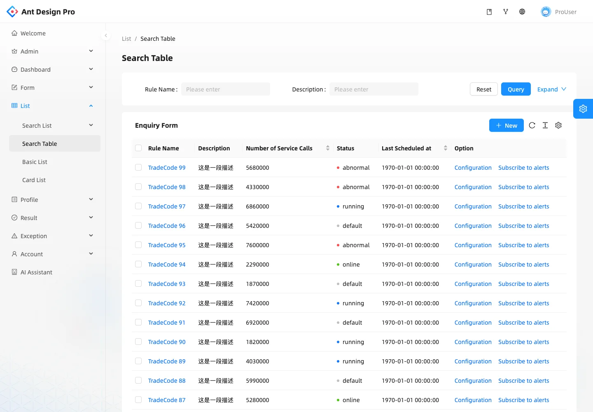This screenshot has height=412, width=593.
Task: Check the TradeCode 96 row checkbox
Action: 138,226
